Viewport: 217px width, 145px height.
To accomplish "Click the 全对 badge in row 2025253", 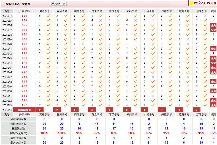I will click(213, 105).
